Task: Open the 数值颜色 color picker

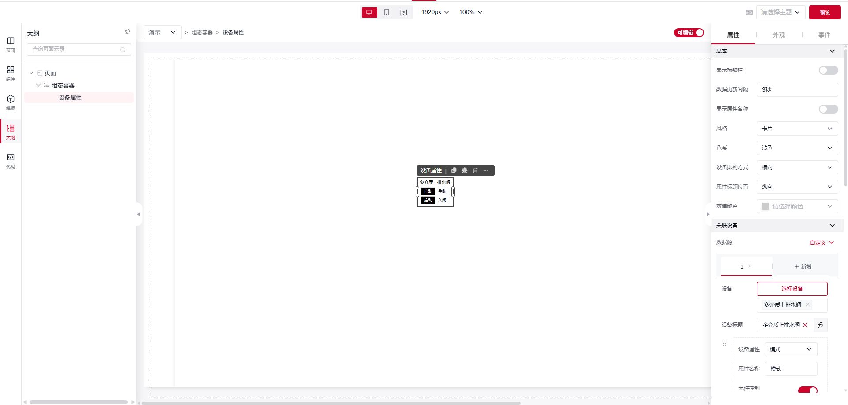Action: coord(797,206)
